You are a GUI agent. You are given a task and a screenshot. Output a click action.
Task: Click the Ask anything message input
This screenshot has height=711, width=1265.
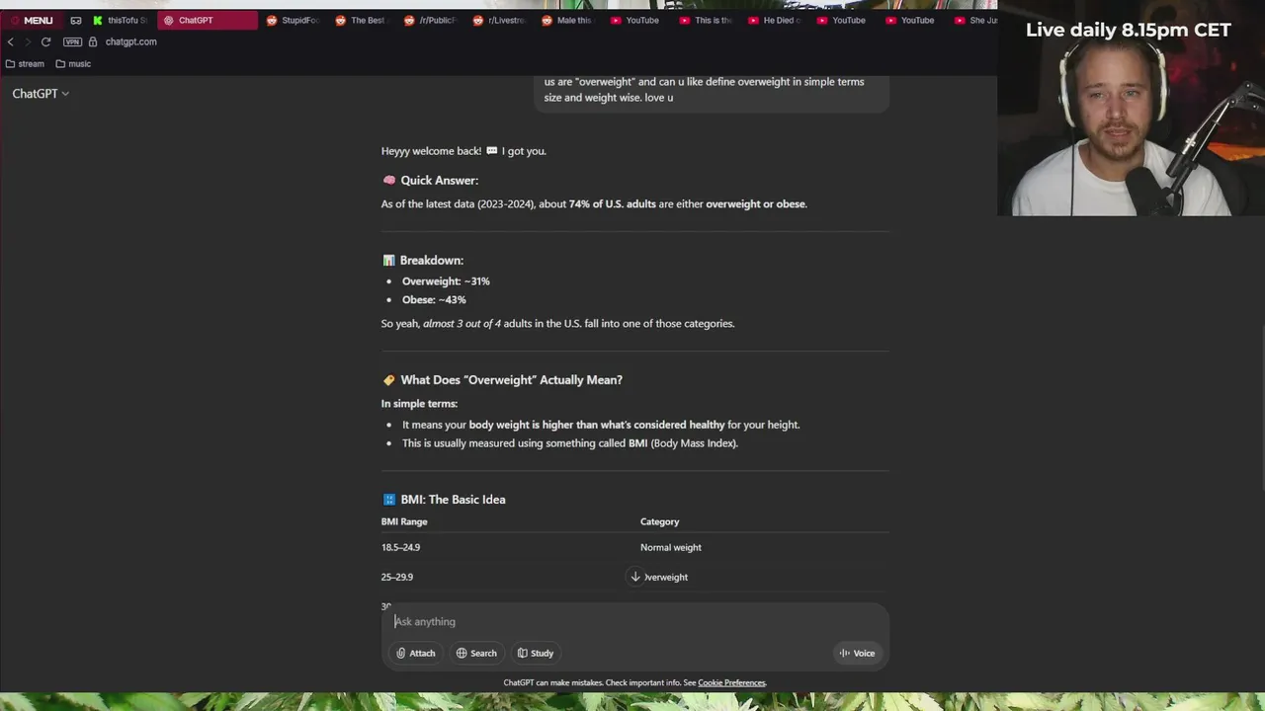point(634,621)
